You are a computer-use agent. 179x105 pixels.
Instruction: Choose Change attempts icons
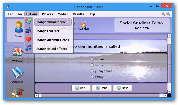[x=52, y=40]
